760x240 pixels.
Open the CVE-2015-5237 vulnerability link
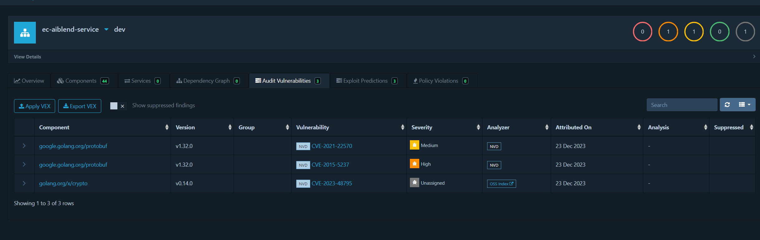(330, 165)
